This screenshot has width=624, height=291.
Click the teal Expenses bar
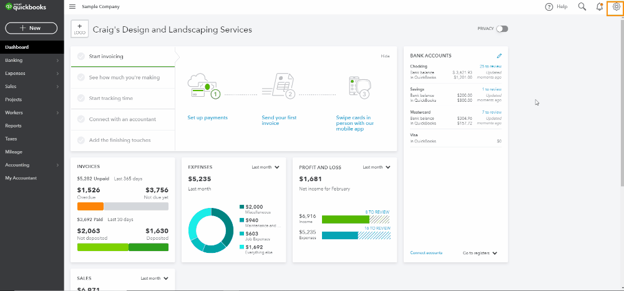coord(340,235)
